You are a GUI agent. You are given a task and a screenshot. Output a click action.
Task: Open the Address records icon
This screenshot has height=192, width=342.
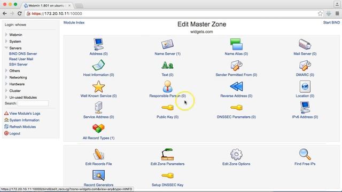pos(98,44)
